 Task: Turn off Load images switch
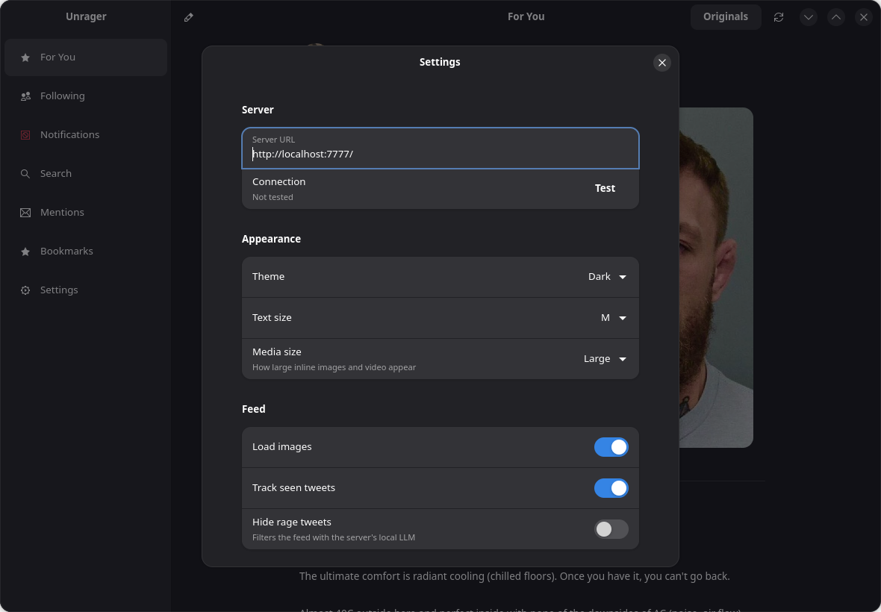click(611, 447)
